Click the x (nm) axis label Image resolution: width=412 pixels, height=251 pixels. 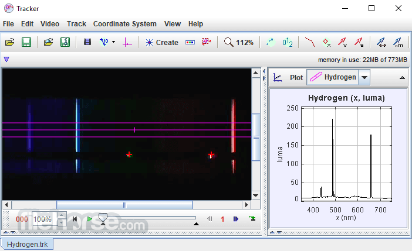(346, 218)
